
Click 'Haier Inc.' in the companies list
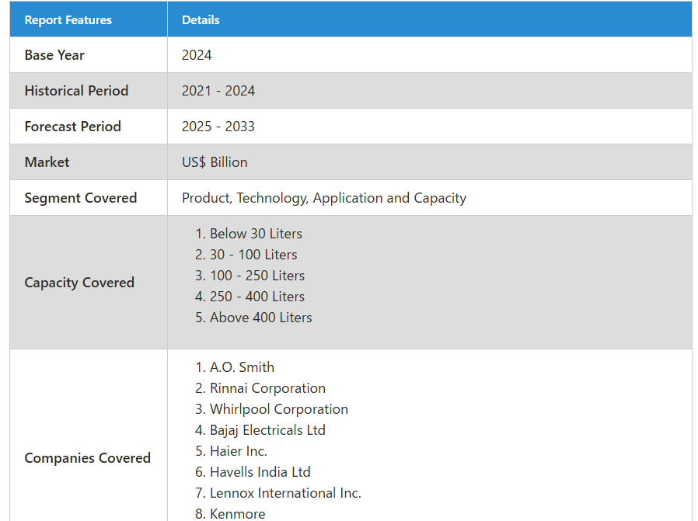point(239,451)
